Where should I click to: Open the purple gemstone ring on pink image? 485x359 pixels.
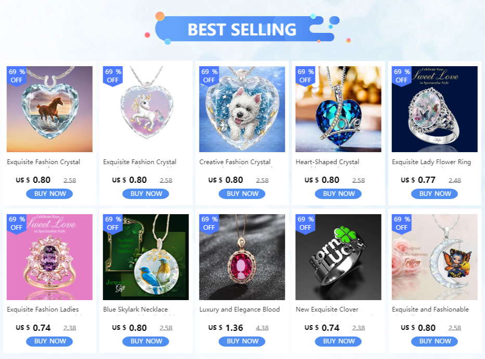[x=49, y=257]
